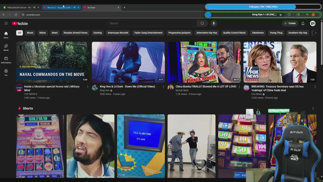Mute the Warren G Regulate tab
The width and height of the screenshot is (323, 182).
pyautogui.click(x=74, y=7)
